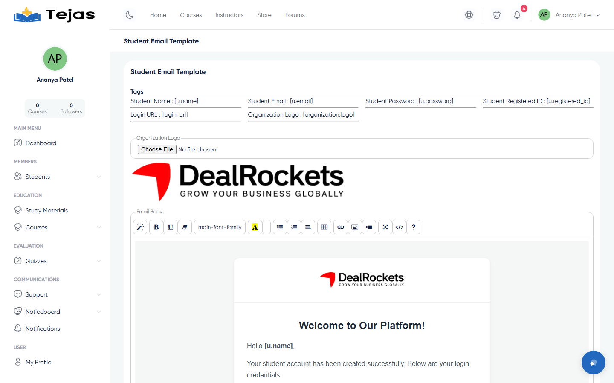Toggle bold formatting in editor
Image resolution: width=614 pixels, height=383 pixels.
156,227
